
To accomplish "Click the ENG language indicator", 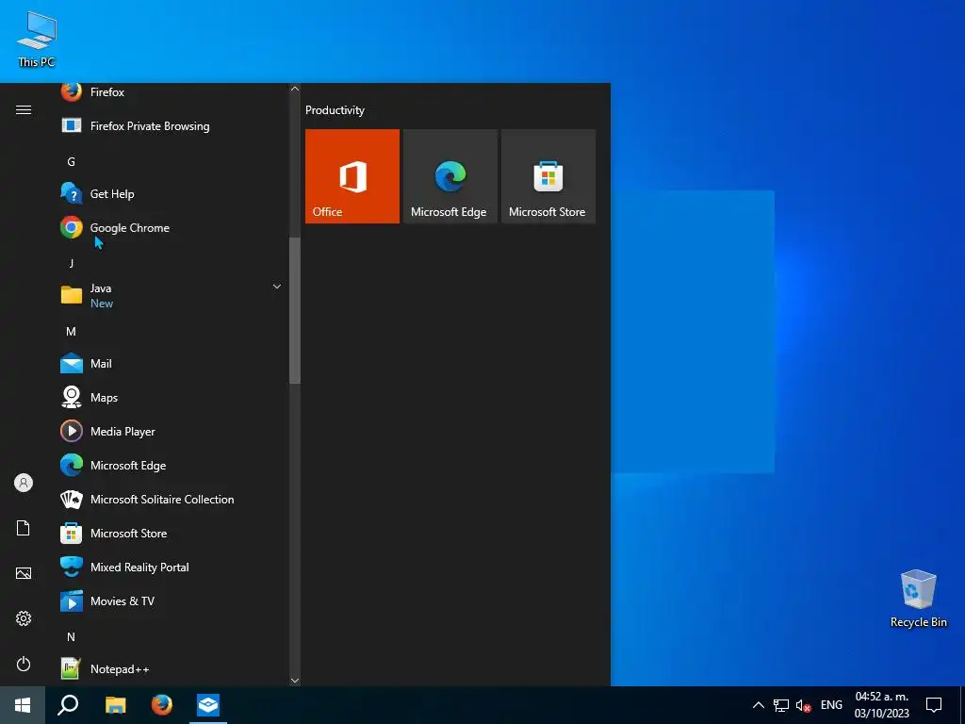I will click(831, 705).
